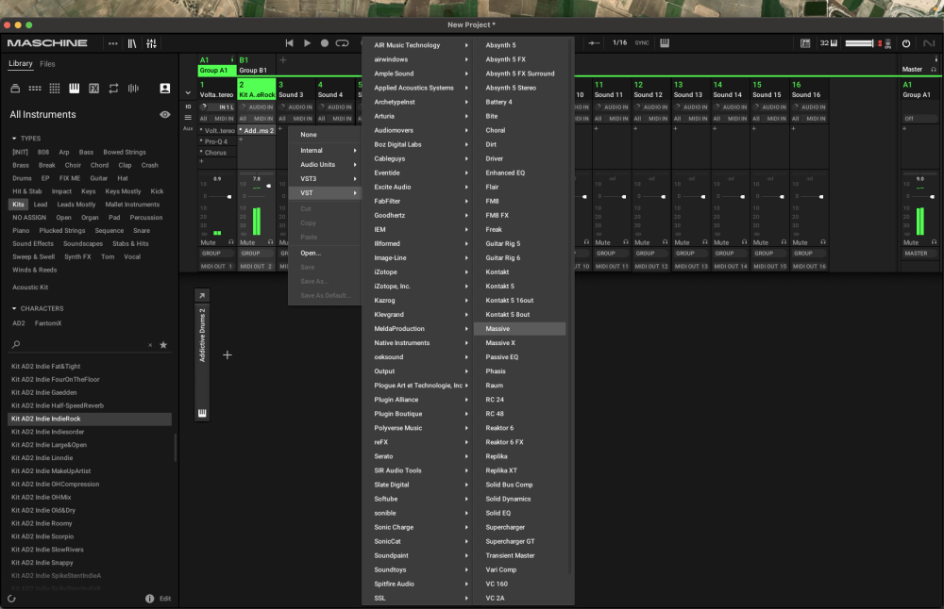This screenshot has height=609, width=944.
Task: Choose Massive X from the plug-in list
Action: (500, 343)
